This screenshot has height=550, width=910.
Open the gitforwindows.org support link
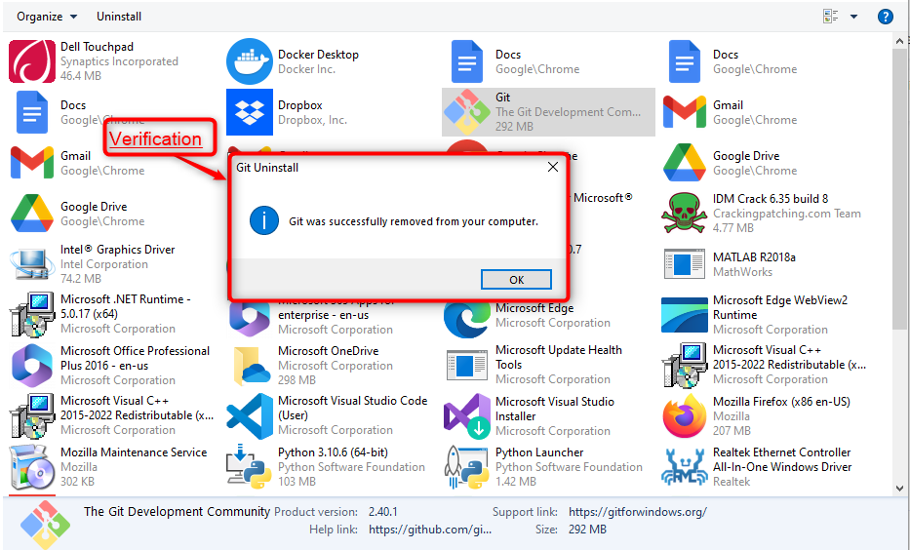point(638,512)
